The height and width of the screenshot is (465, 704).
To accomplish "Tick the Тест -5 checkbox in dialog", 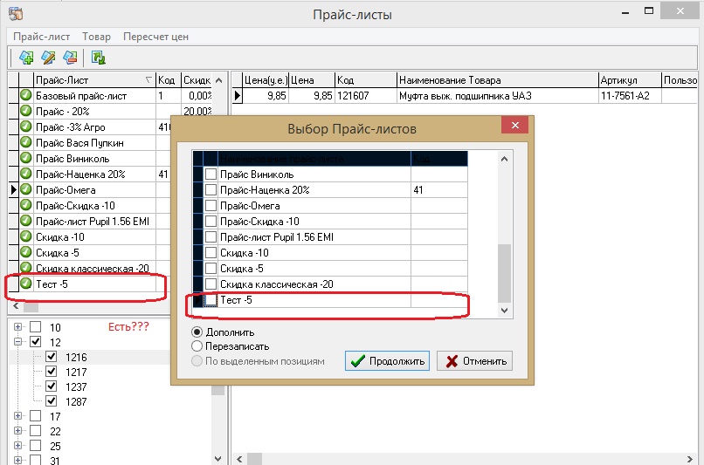I will click(211, 300).
